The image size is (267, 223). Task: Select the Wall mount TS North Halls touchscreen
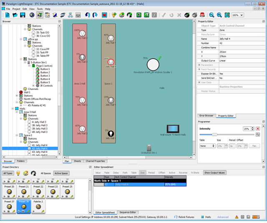(173, 129)
